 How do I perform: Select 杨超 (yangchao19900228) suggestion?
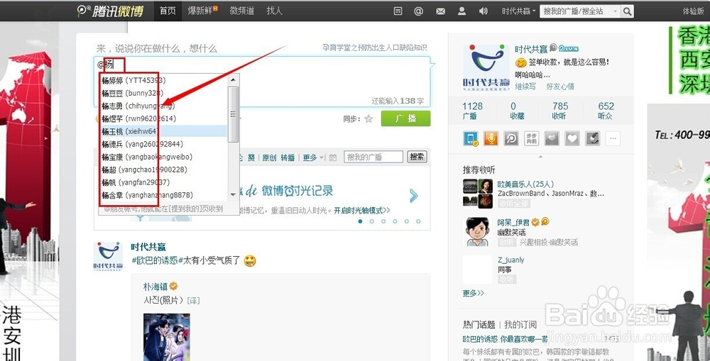point(163,170)
